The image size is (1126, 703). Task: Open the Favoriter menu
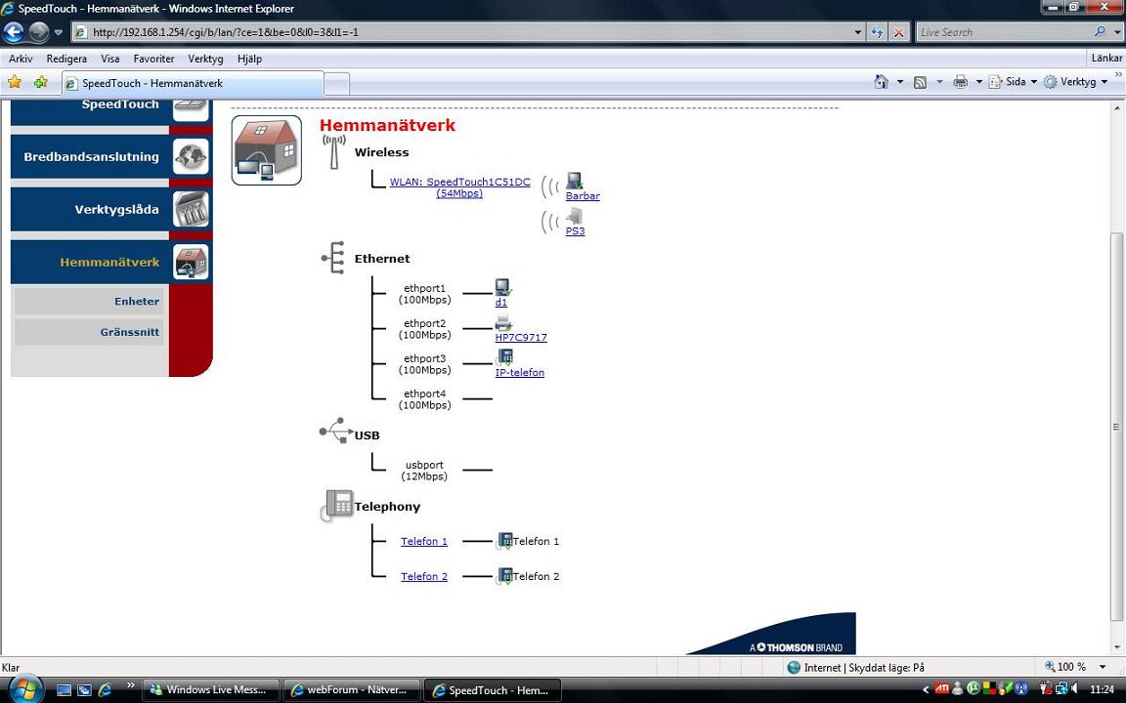153,59
